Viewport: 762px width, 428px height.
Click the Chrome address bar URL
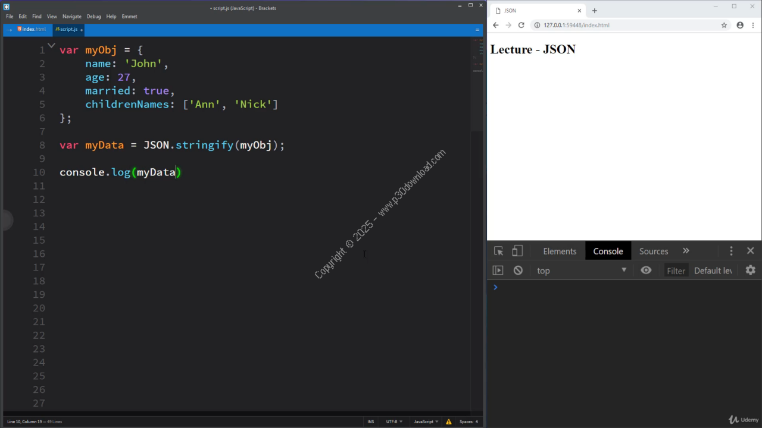[576, 25]
